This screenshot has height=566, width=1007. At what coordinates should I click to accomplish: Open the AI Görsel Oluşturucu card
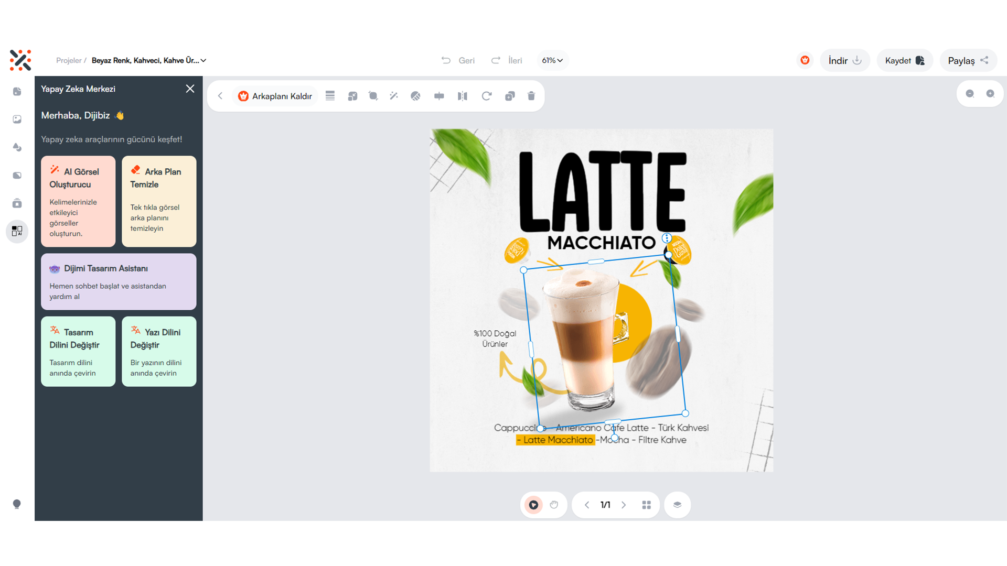(78, 201)
